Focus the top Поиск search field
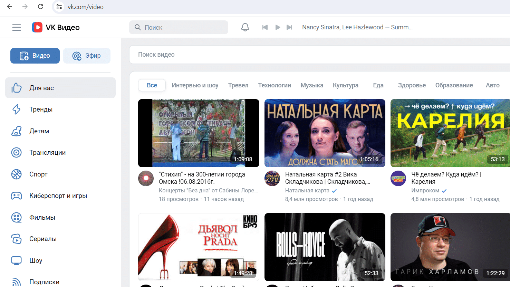 tap(179, 27)
